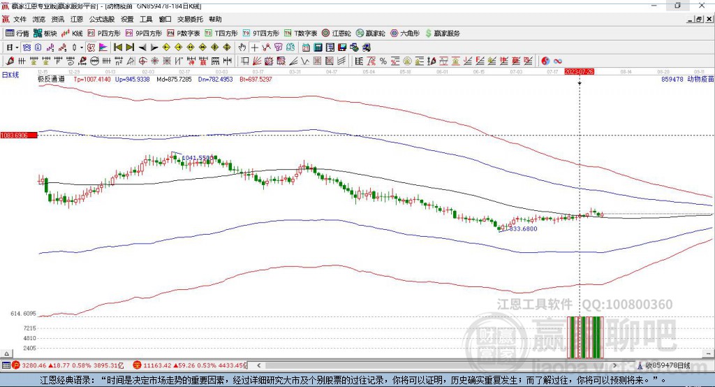This screenshot has height=387, width=715.
Task: Click the Up=945.9338 value
Action: [x=132, y=79]
